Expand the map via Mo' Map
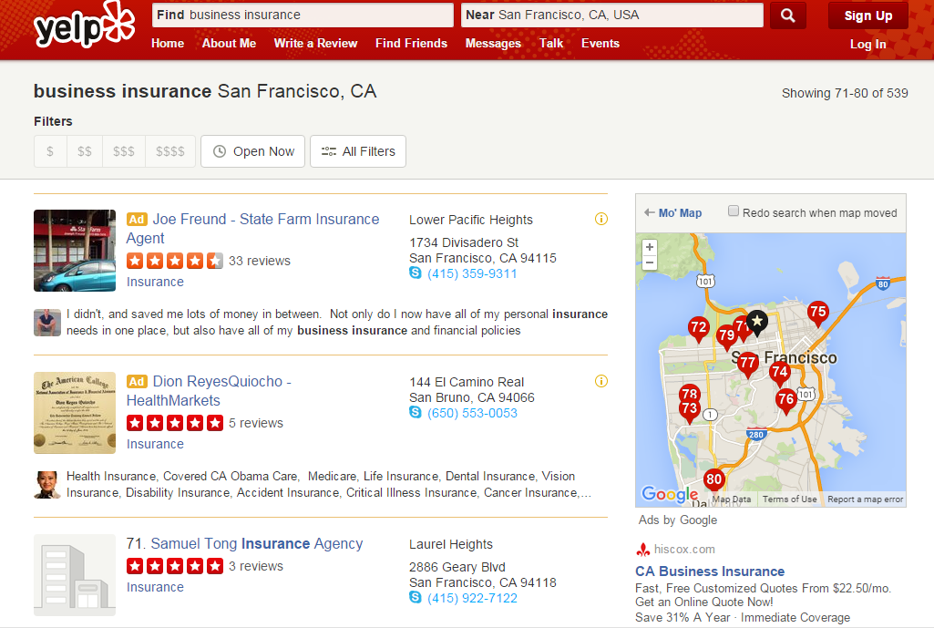The width and height of the screenshot is (934, 628). click(x=673, y=212)
